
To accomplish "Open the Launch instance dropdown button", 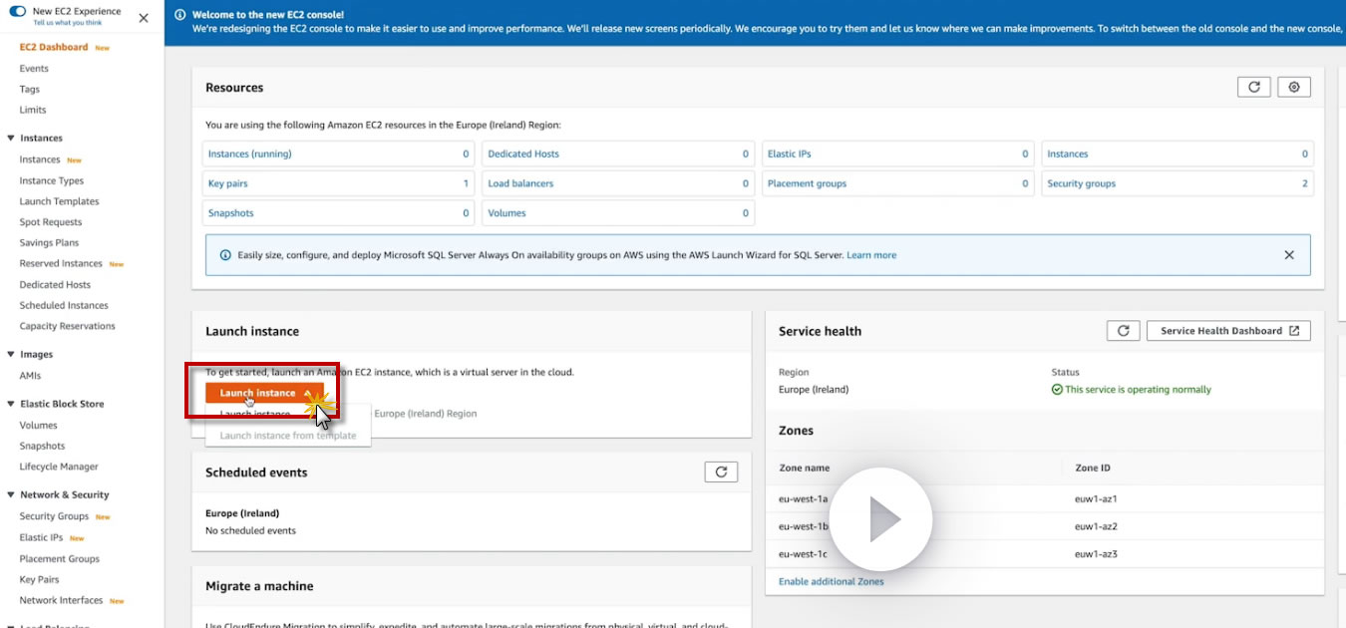I will [x=264, y=393].
